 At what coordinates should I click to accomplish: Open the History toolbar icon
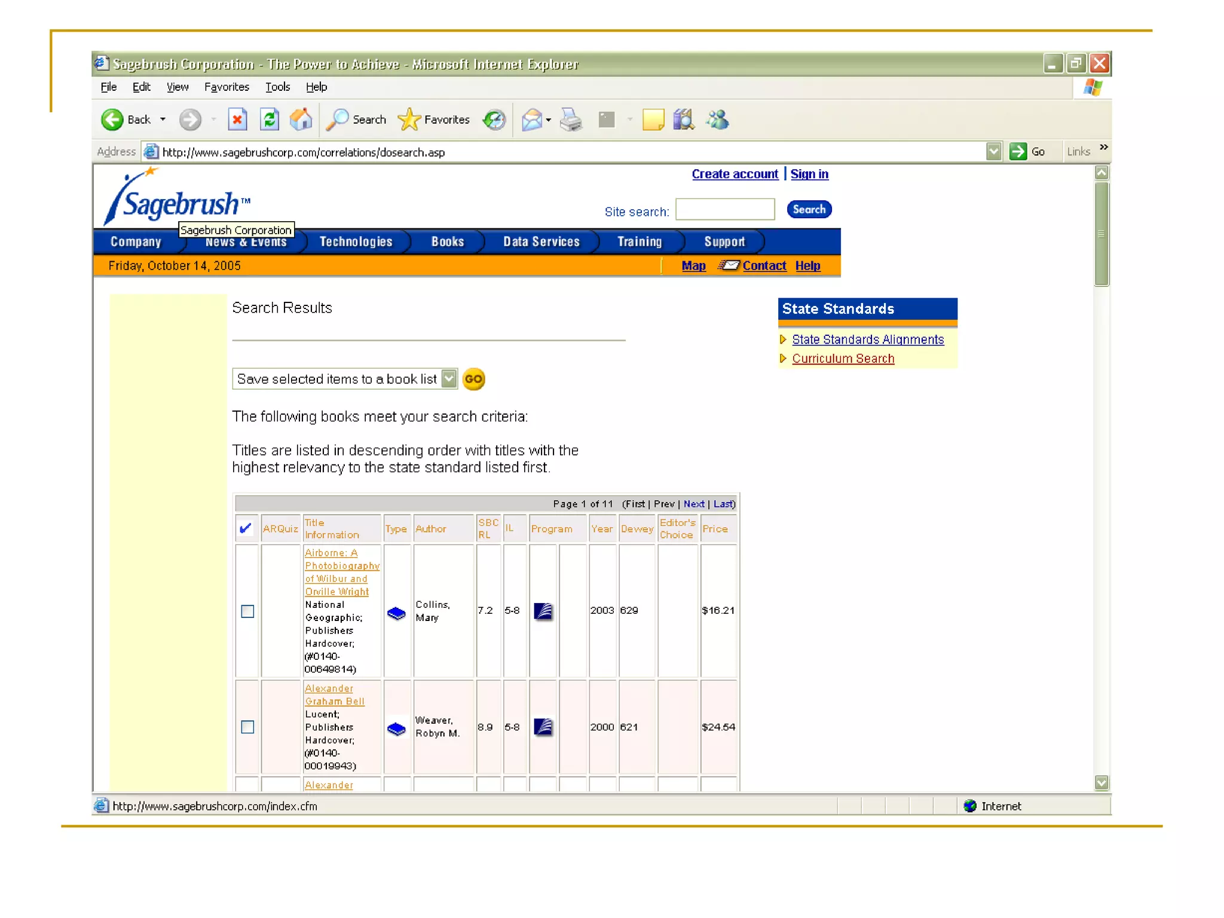[494, 120]
